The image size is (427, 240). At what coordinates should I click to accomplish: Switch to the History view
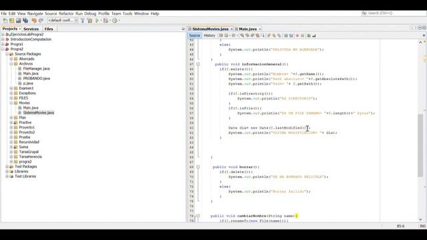(x=209, y=35)
